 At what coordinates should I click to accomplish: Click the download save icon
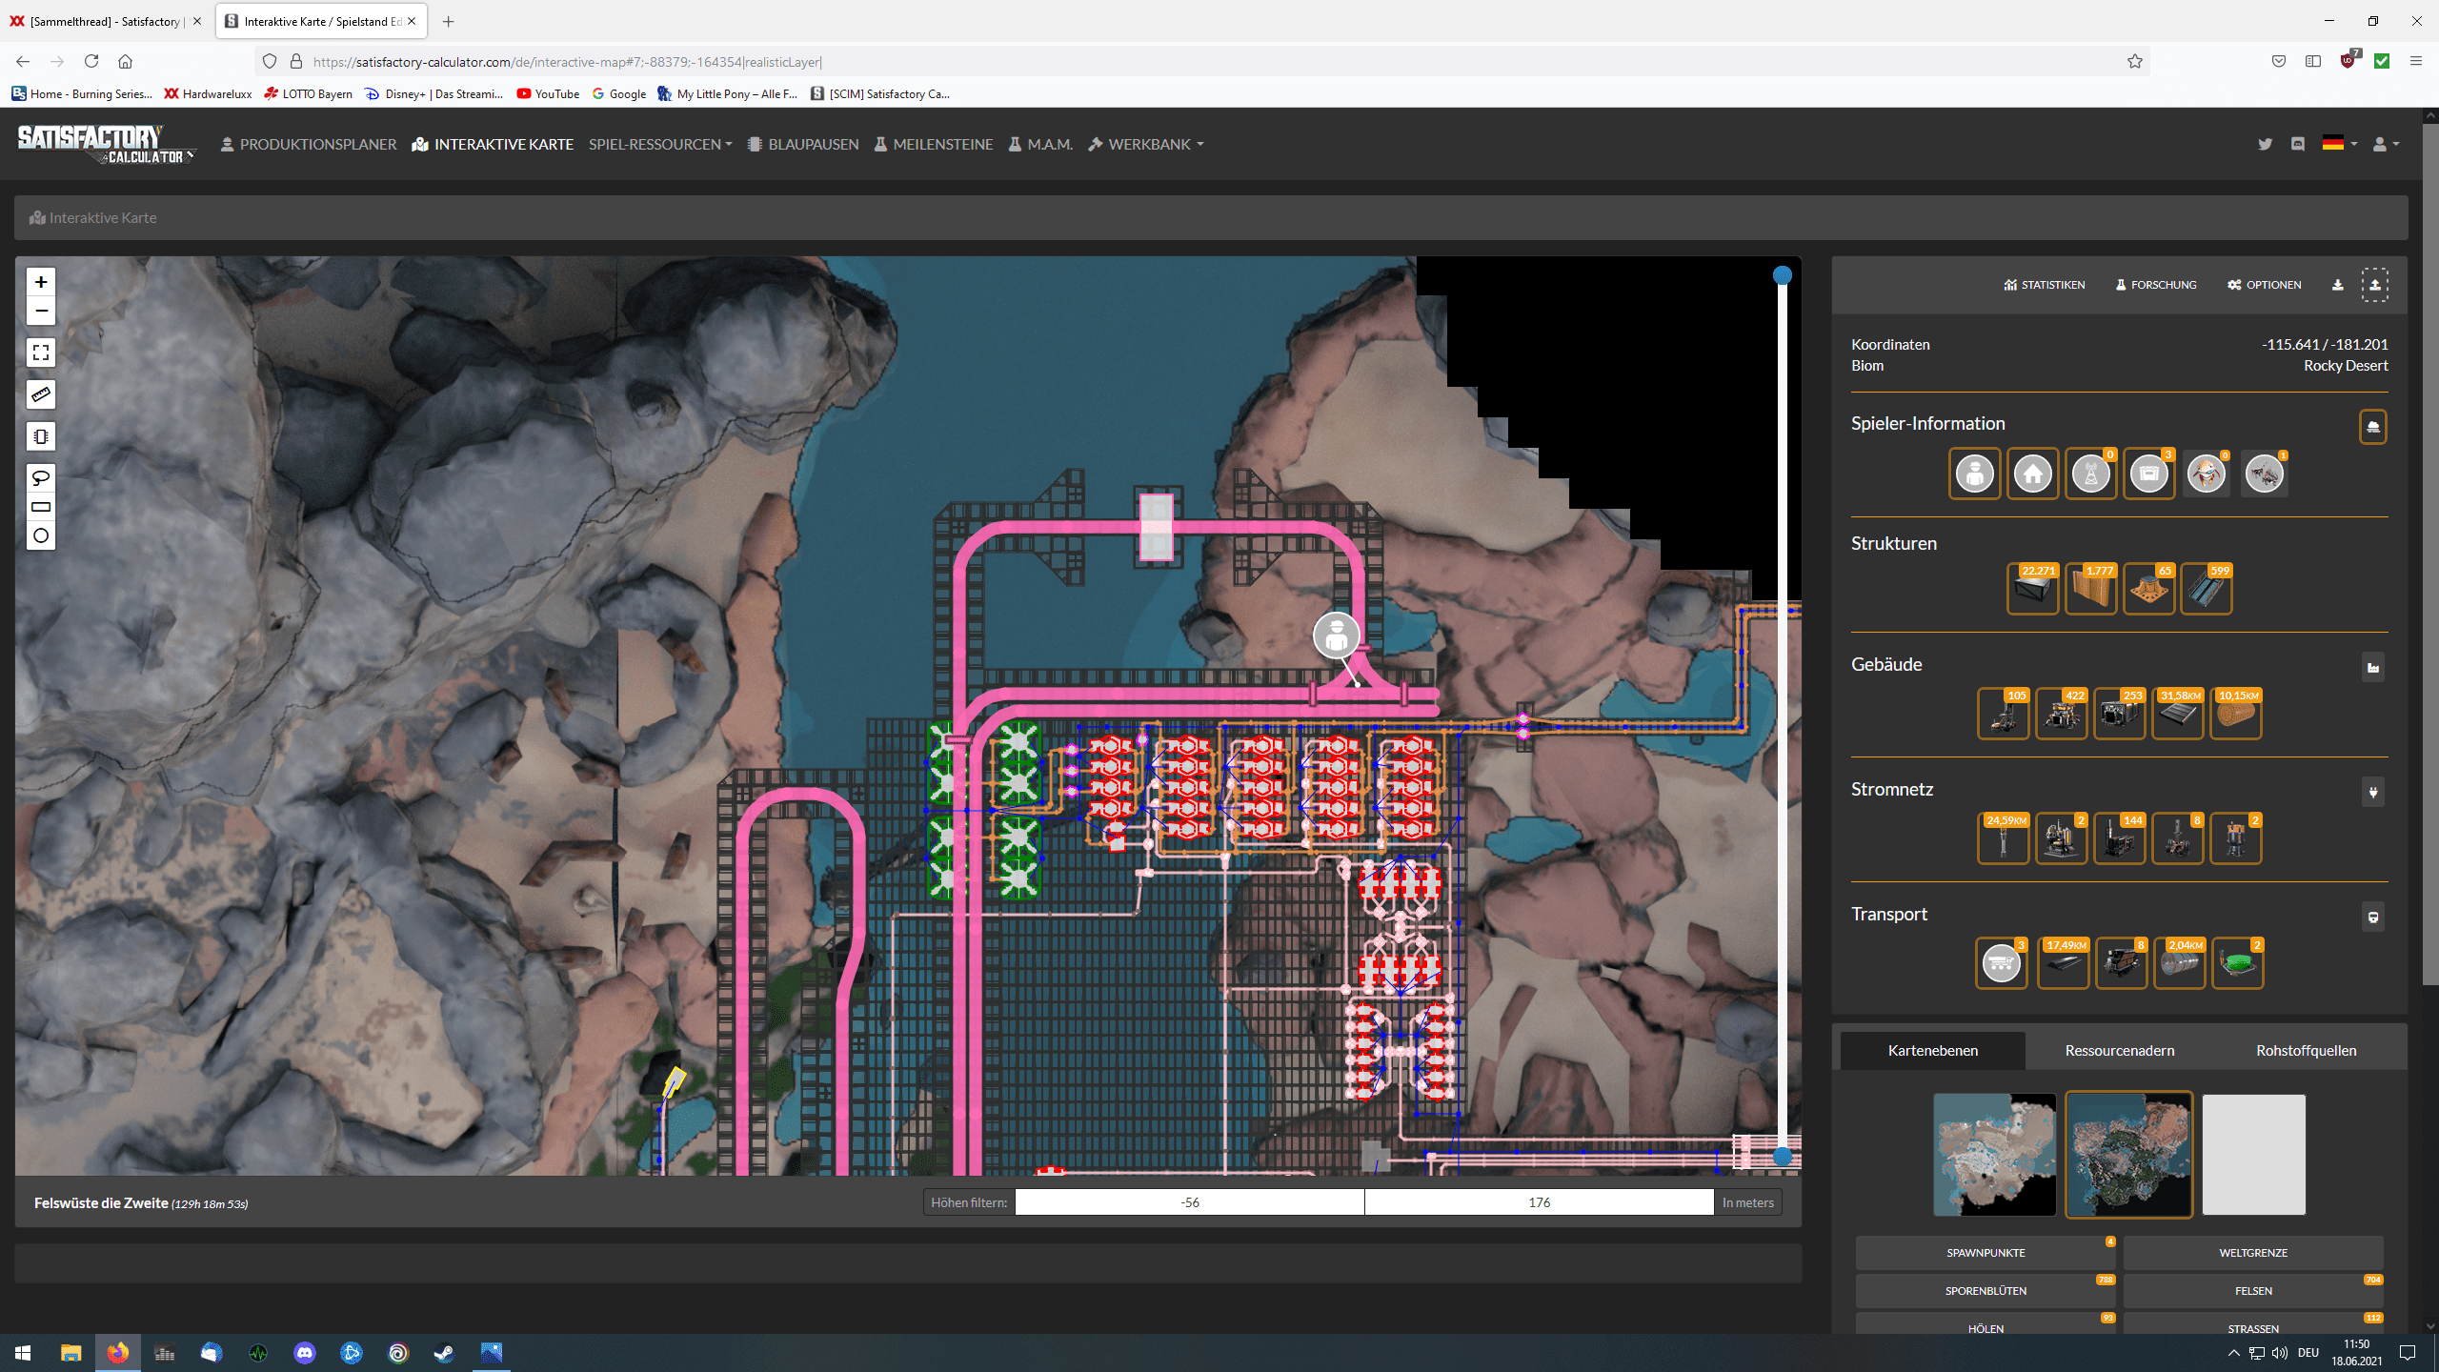(x=2337, y=285)
